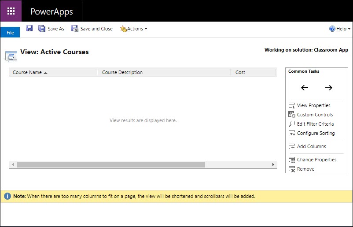
Task: Open the PowerApps app launcher waffle icon
Action: tap(11, 11)
